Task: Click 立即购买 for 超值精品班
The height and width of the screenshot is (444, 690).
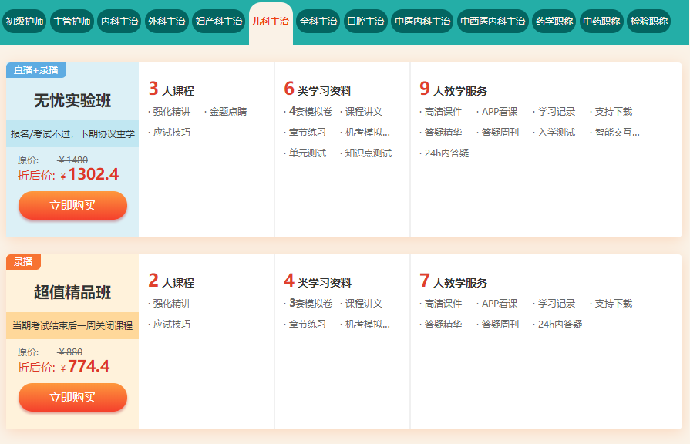Action: (72, 398)
